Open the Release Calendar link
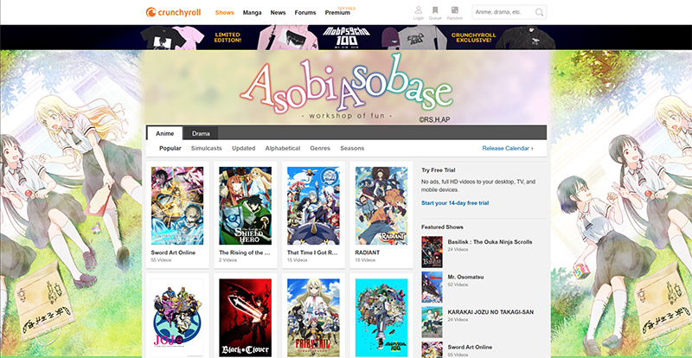 tap(508, 149)
